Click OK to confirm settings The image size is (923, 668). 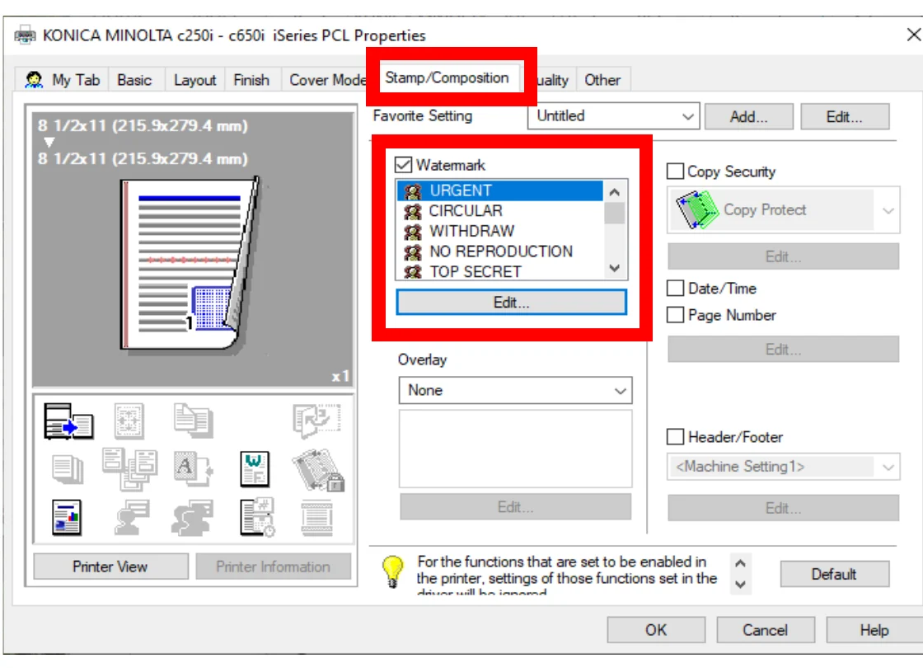(656, 630)
